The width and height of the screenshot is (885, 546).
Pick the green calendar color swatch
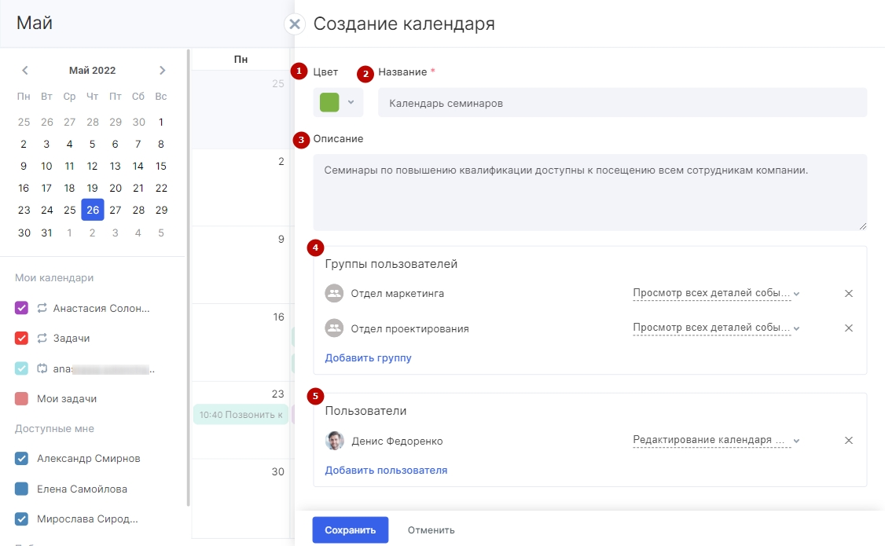[329, 103]
